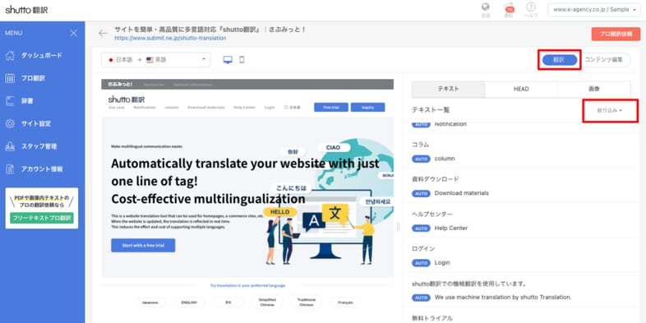Click the AUTO badge beside Login
Image resolution: width=646 pixels, height=323 pixels.
coord(421,263)
